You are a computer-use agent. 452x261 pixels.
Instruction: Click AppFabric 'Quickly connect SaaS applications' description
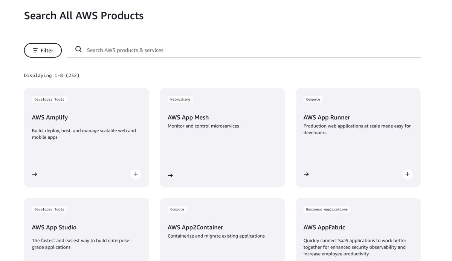pos(355,247)
